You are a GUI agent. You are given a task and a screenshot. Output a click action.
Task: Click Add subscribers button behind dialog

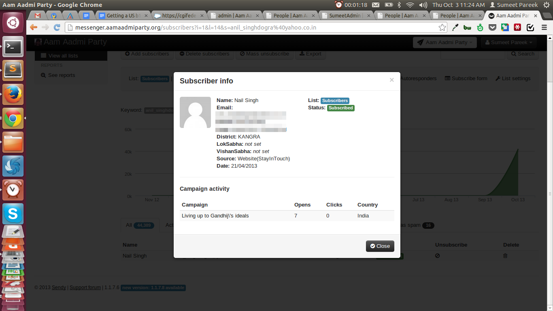point(147,54)
